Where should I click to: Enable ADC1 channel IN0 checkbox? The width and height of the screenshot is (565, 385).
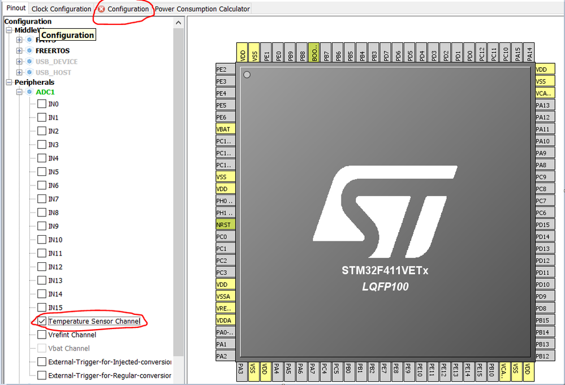click(x=42, y=104)
